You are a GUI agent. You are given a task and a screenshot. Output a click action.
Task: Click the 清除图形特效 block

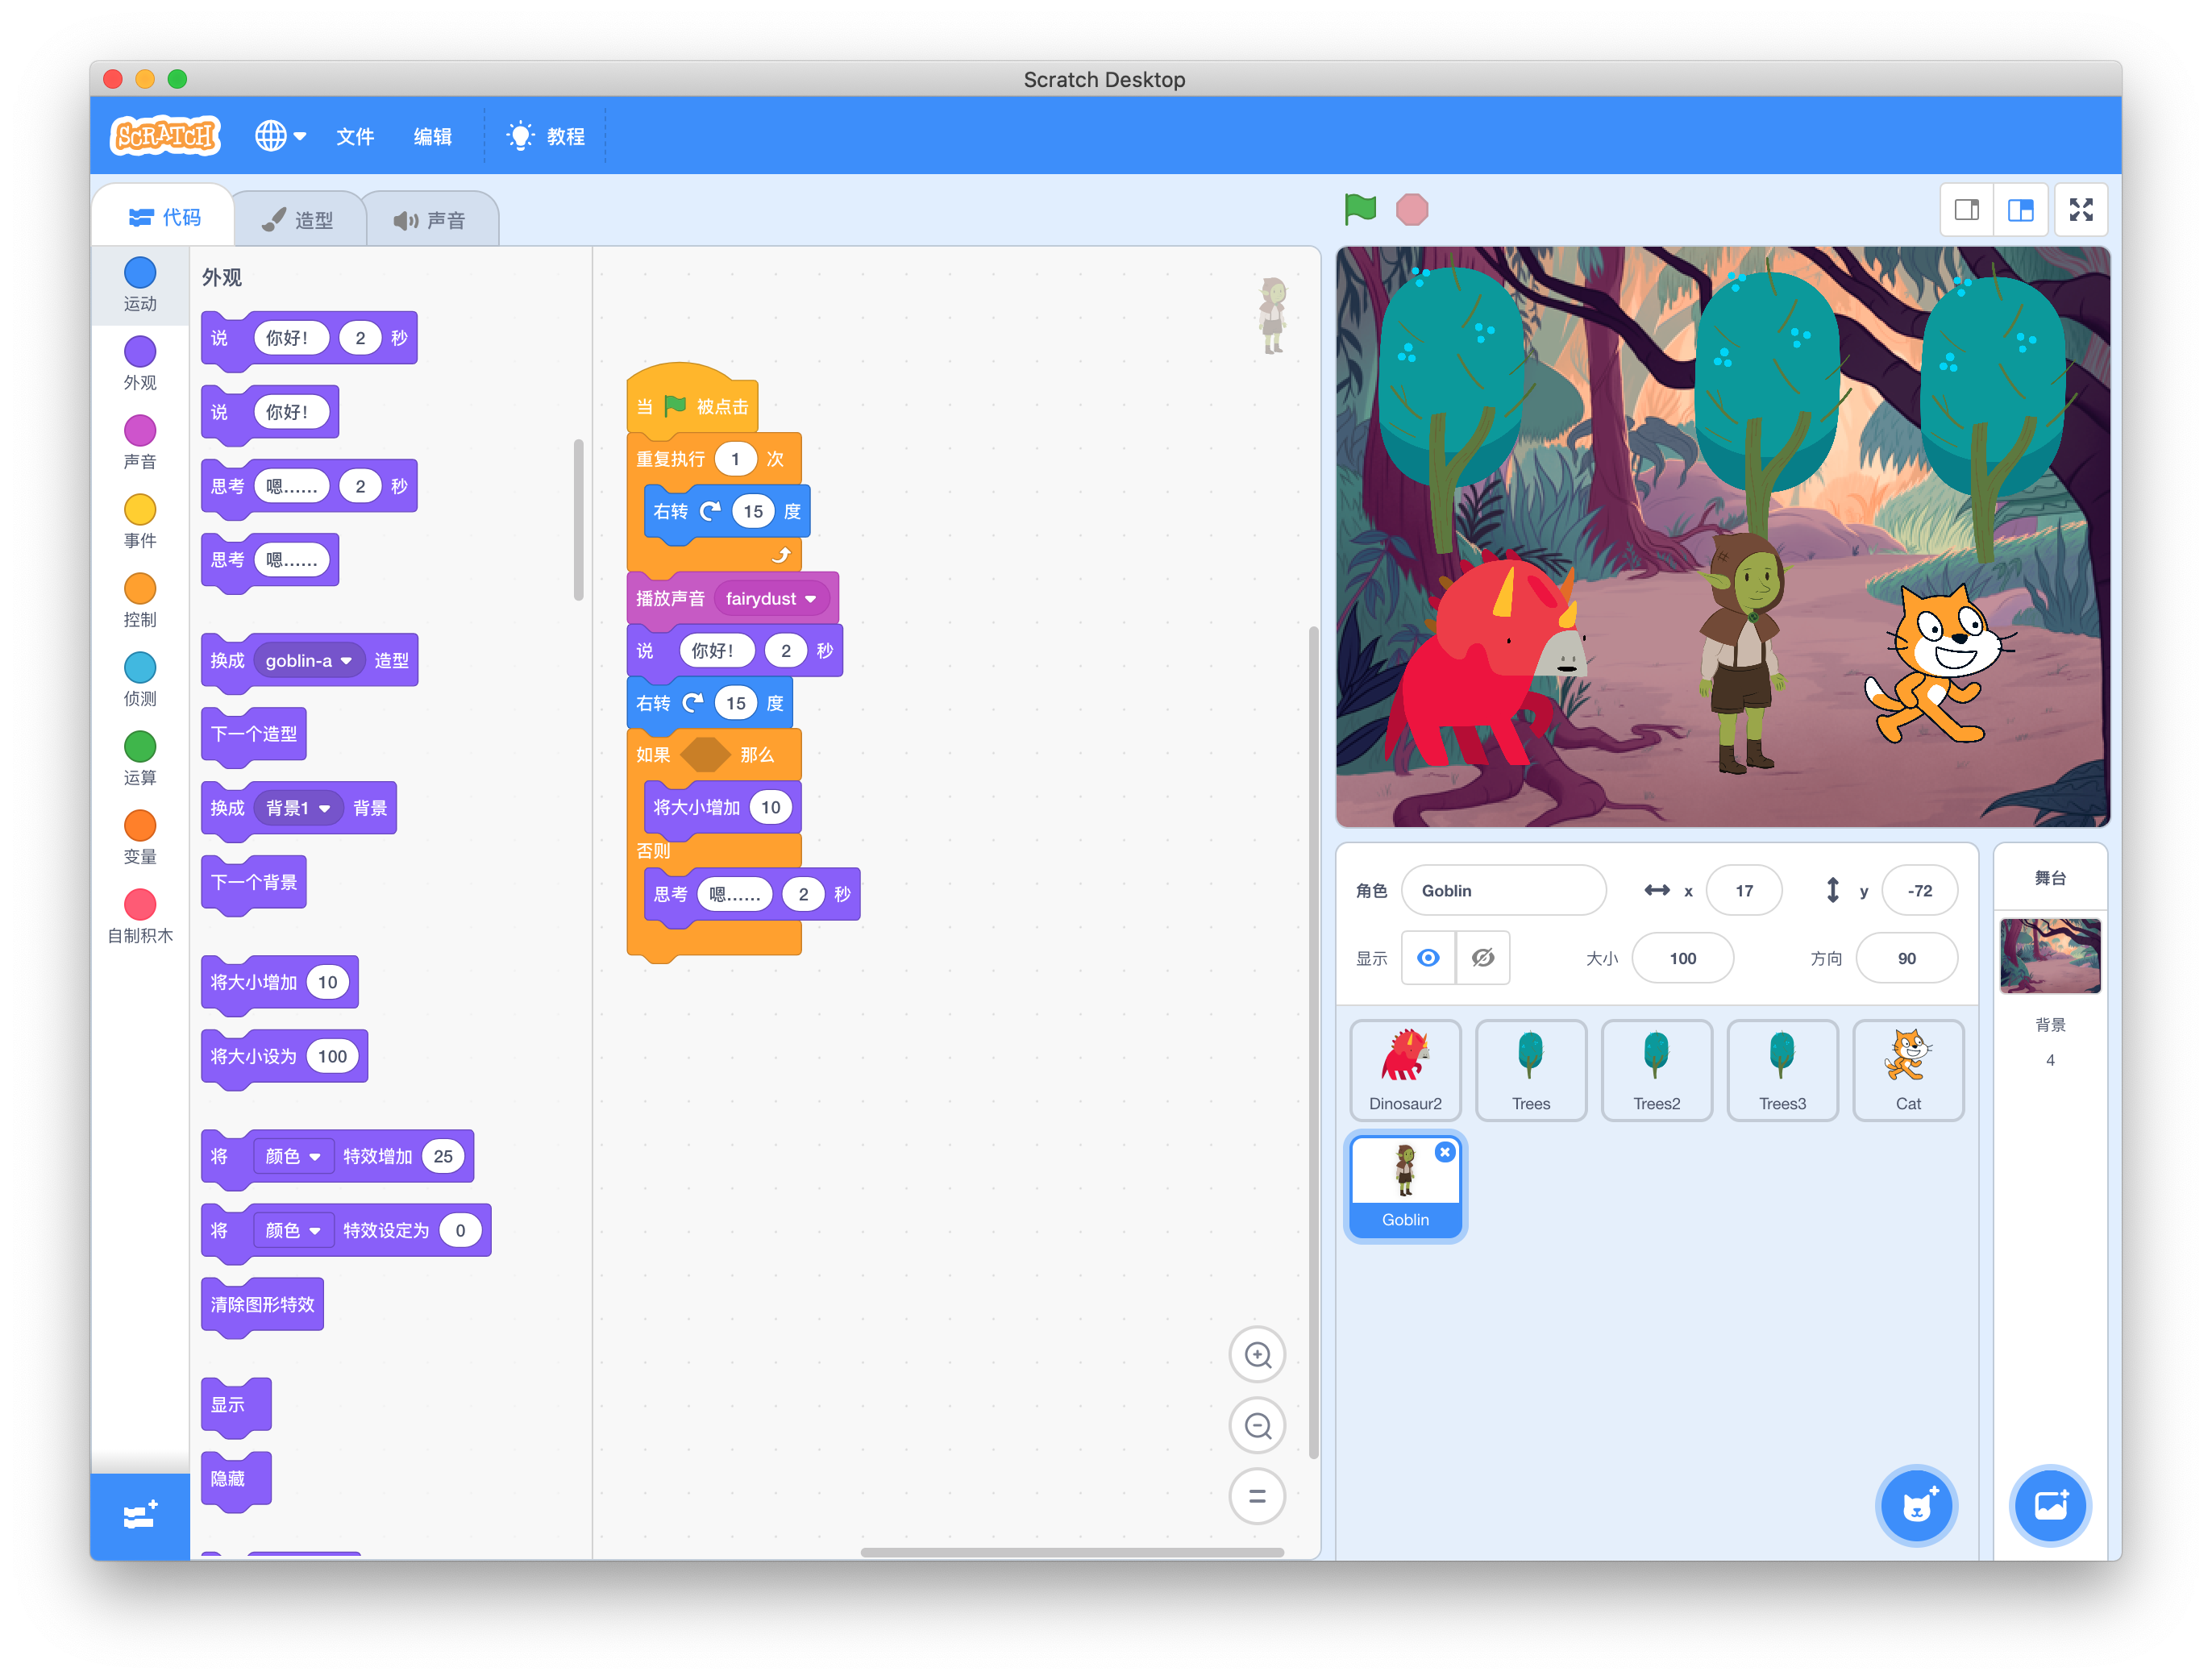262,1305
